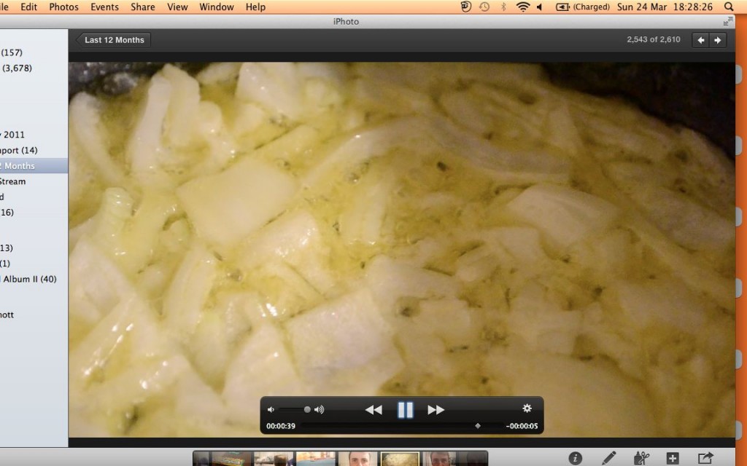Image resolution: width=747 pixels, height=466 pixels.
Task: Select the yellow-bordered filmstrip thumbnail
Action: click(400, 459)
